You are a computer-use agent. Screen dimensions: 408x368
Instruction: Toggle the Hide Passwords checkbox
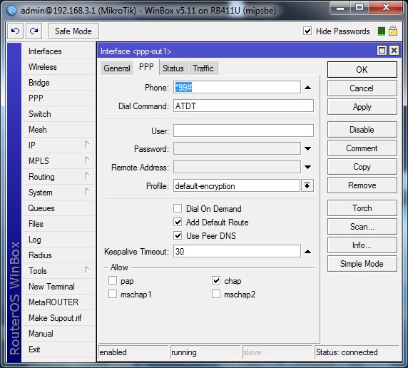pos(307,31)
